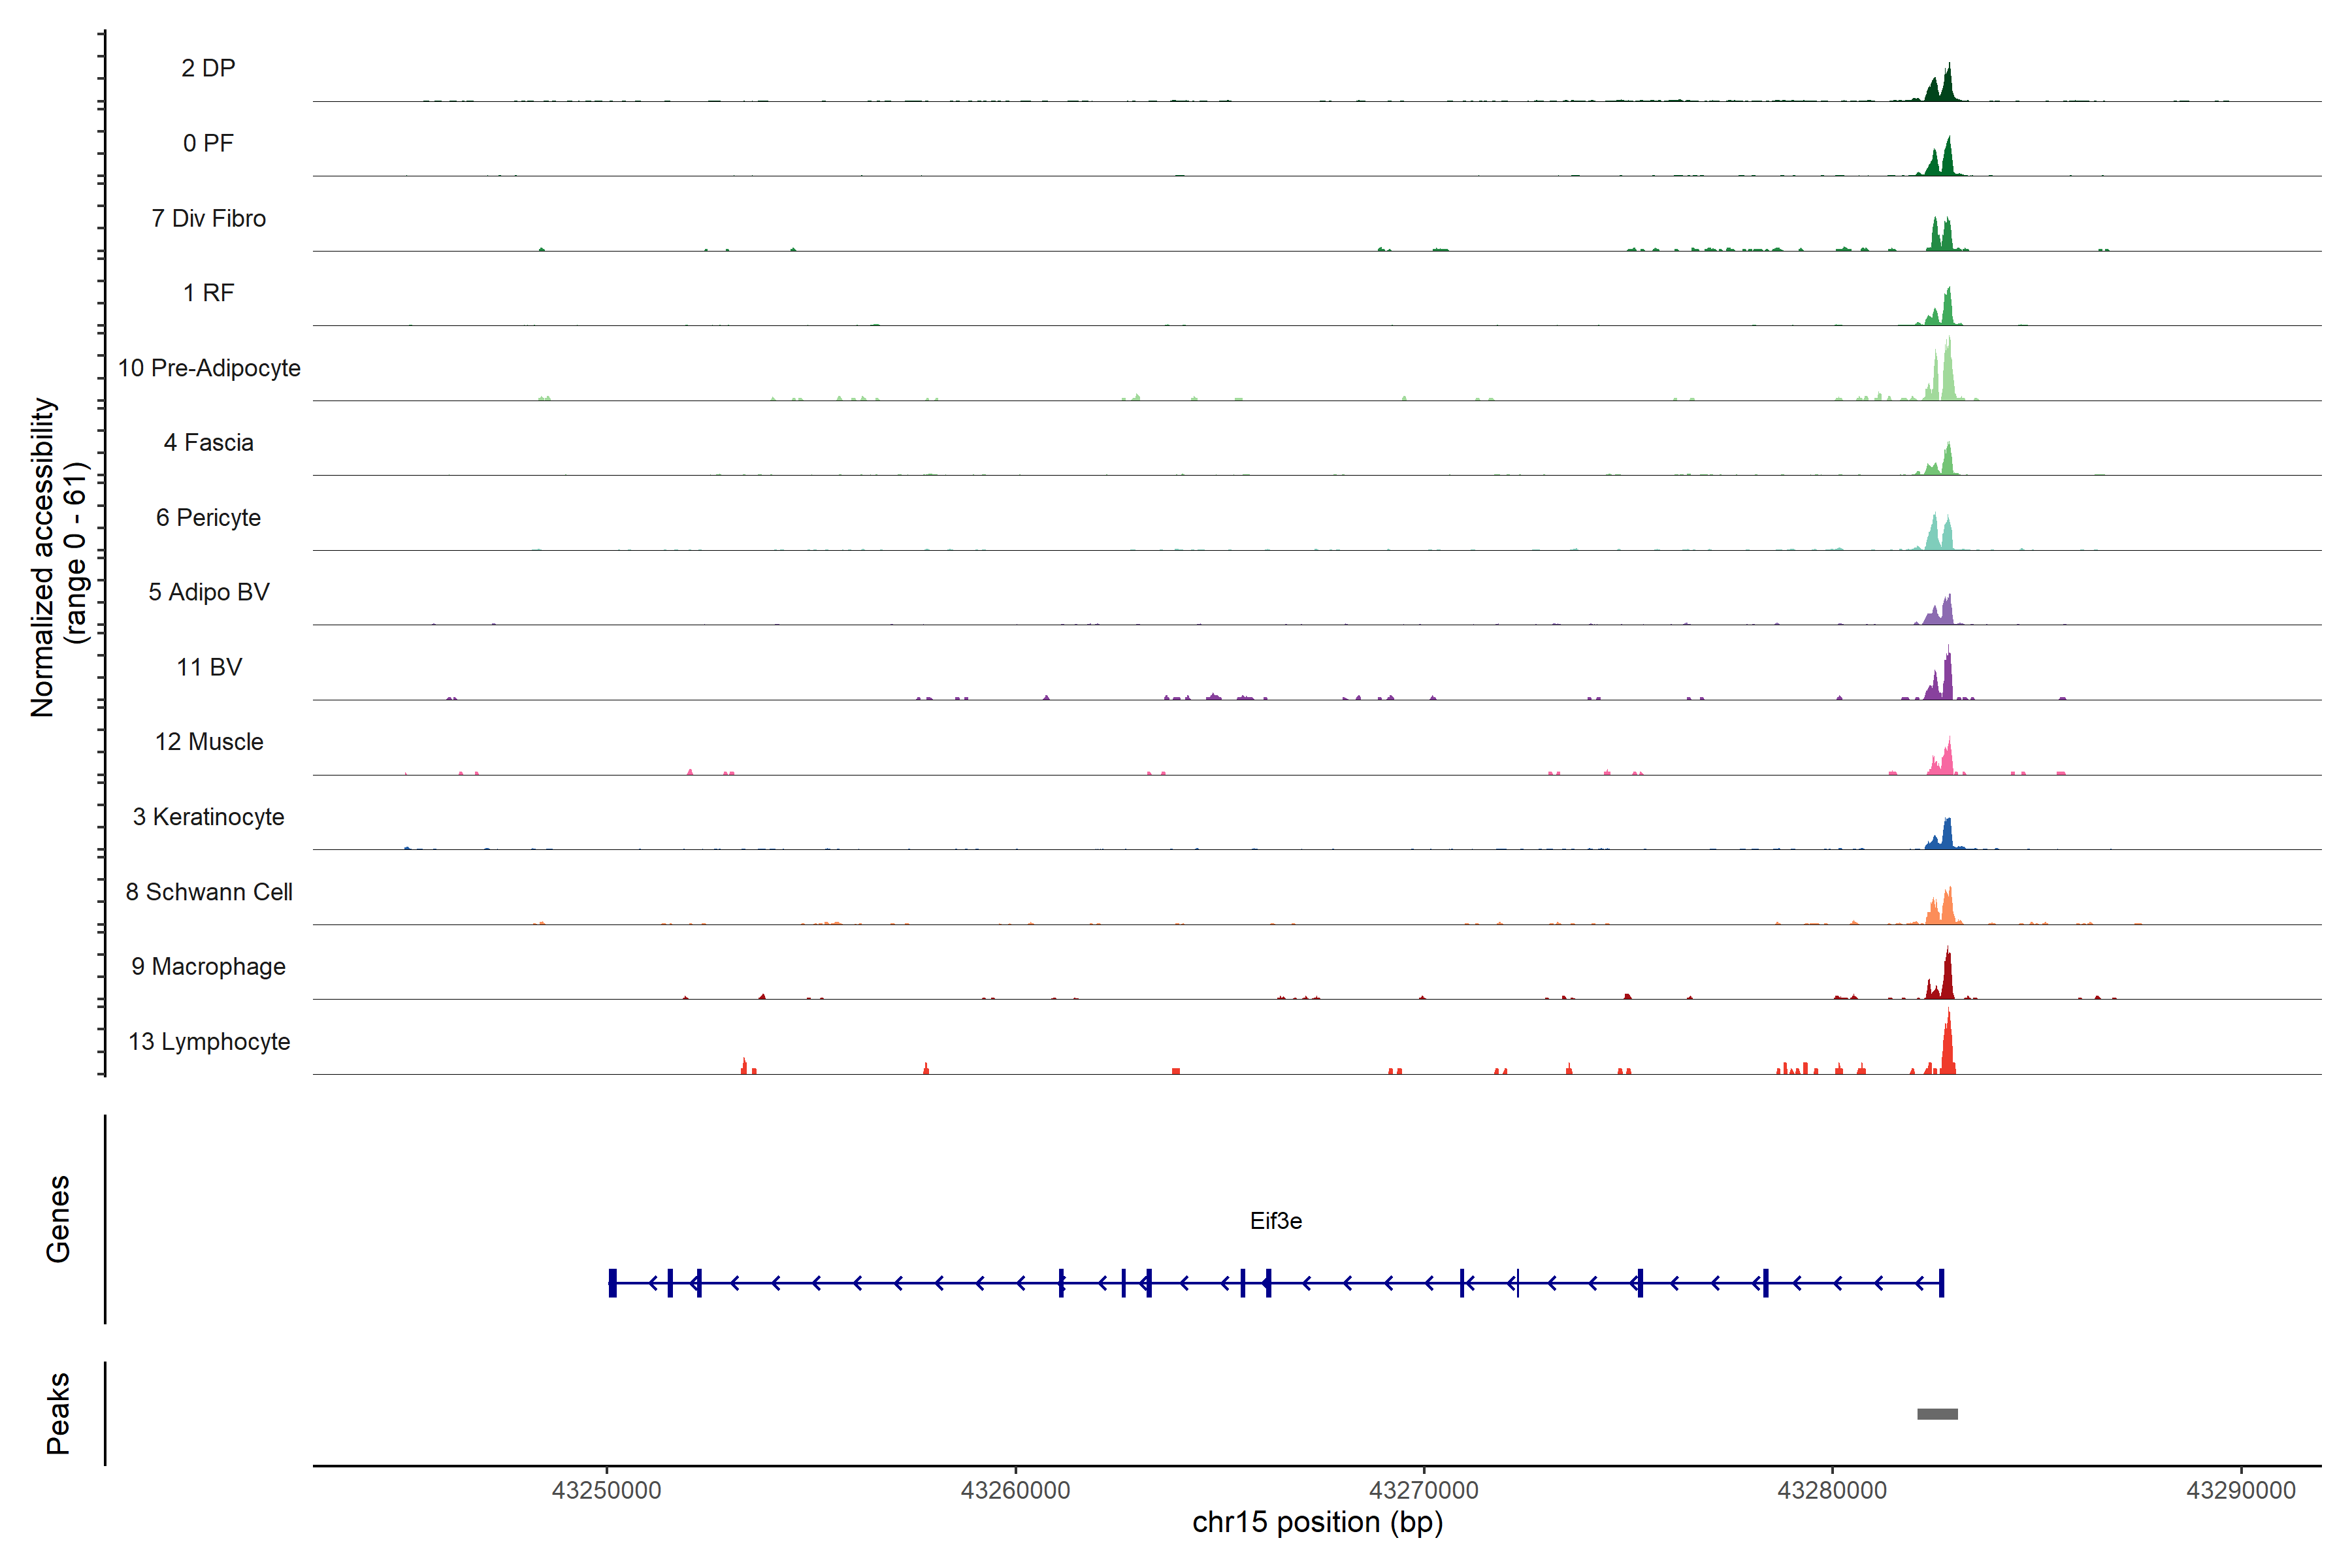Click the Genes panel label

click(58, 1219)
